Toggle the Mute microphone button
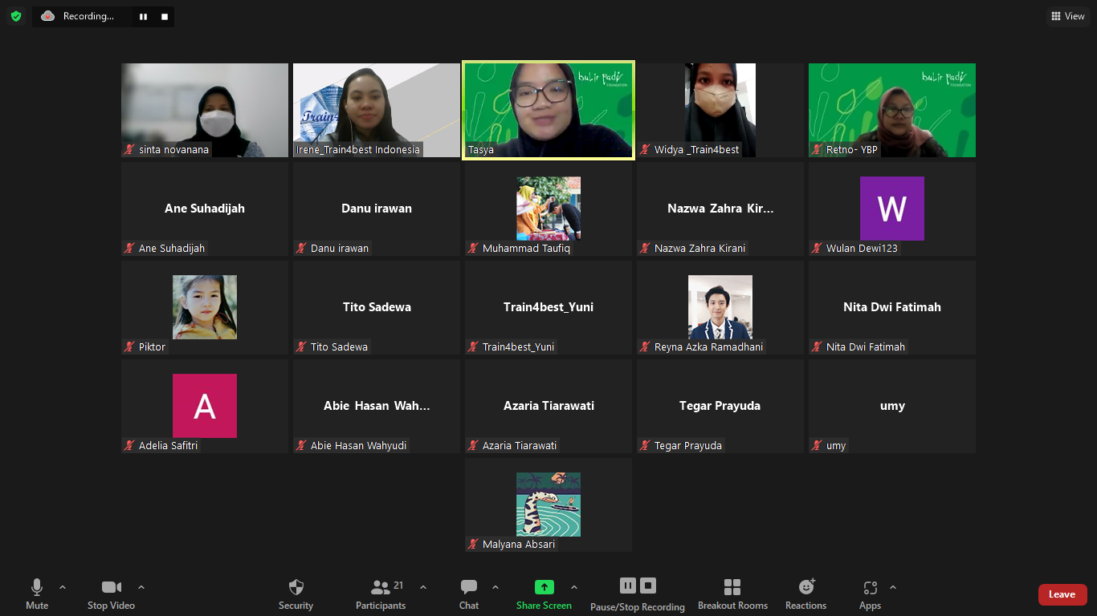Image resolution: width=1097 pixels, height=616 pixels. point(37,588)
